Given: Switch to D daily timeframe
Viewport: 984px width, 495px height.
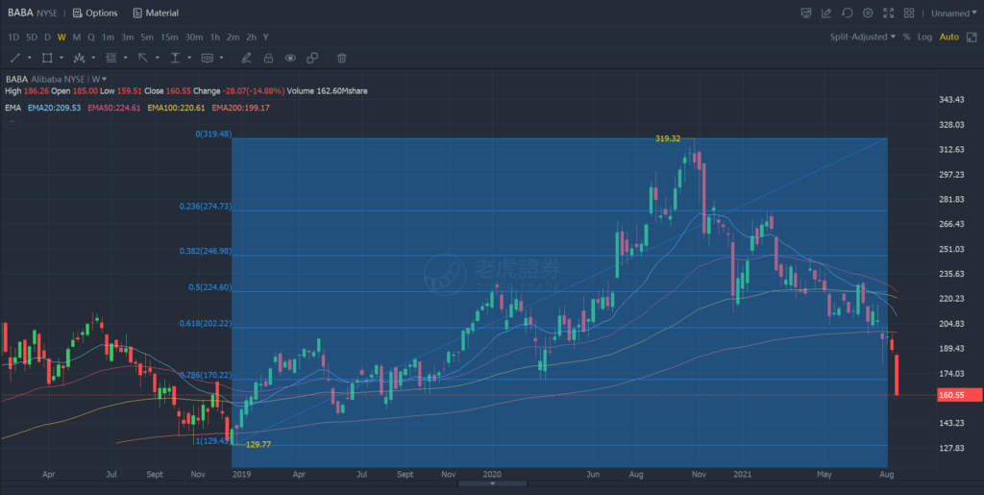Looking at the screenshot, I should click(x=47, y=37).
